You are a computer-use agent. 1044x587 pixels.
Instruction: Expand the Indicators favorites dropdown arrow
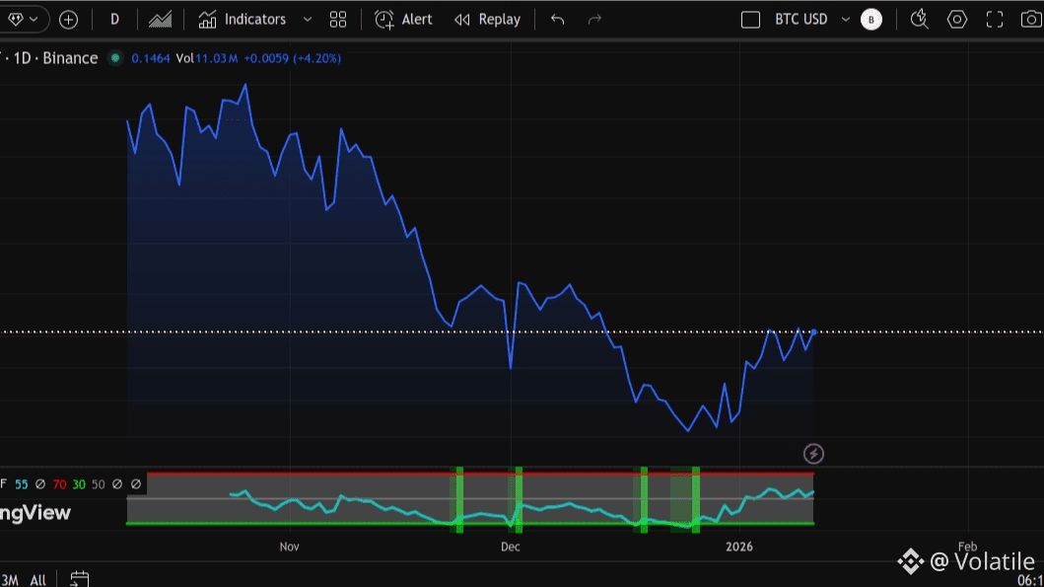point(308,20)
